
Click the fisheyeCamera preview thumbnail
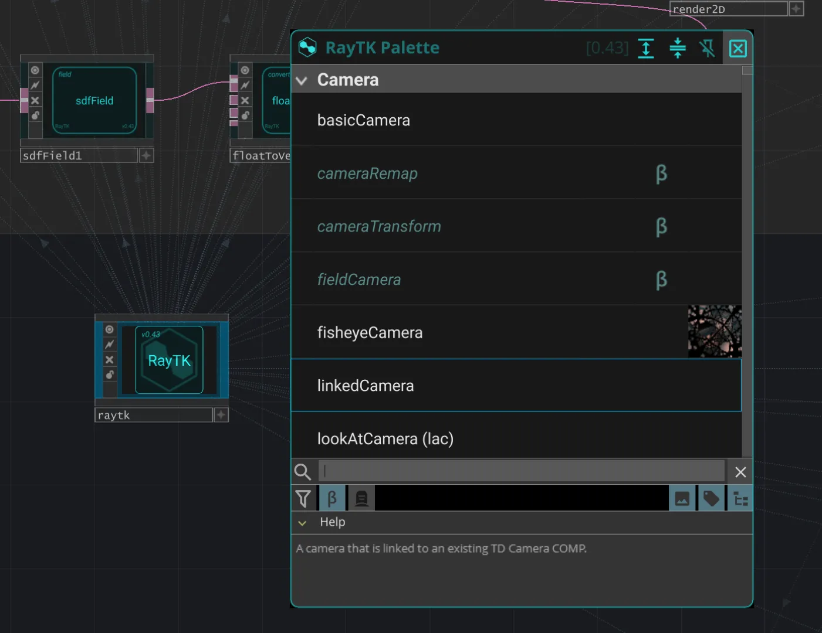[x=714, y=332]
